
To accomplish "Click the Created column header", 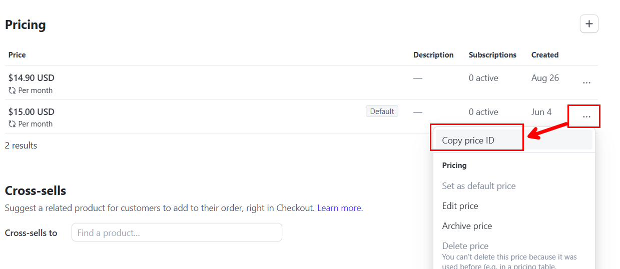I will coord(545,55).
